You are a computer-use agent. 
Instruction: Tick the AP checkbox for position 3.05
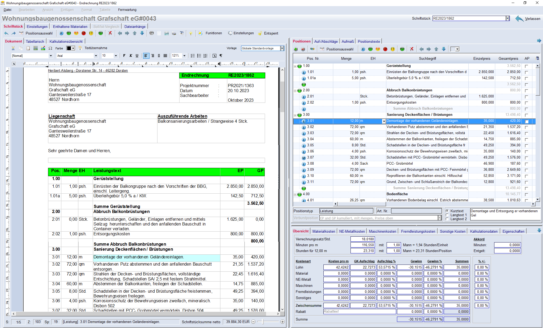pos(526,146)
